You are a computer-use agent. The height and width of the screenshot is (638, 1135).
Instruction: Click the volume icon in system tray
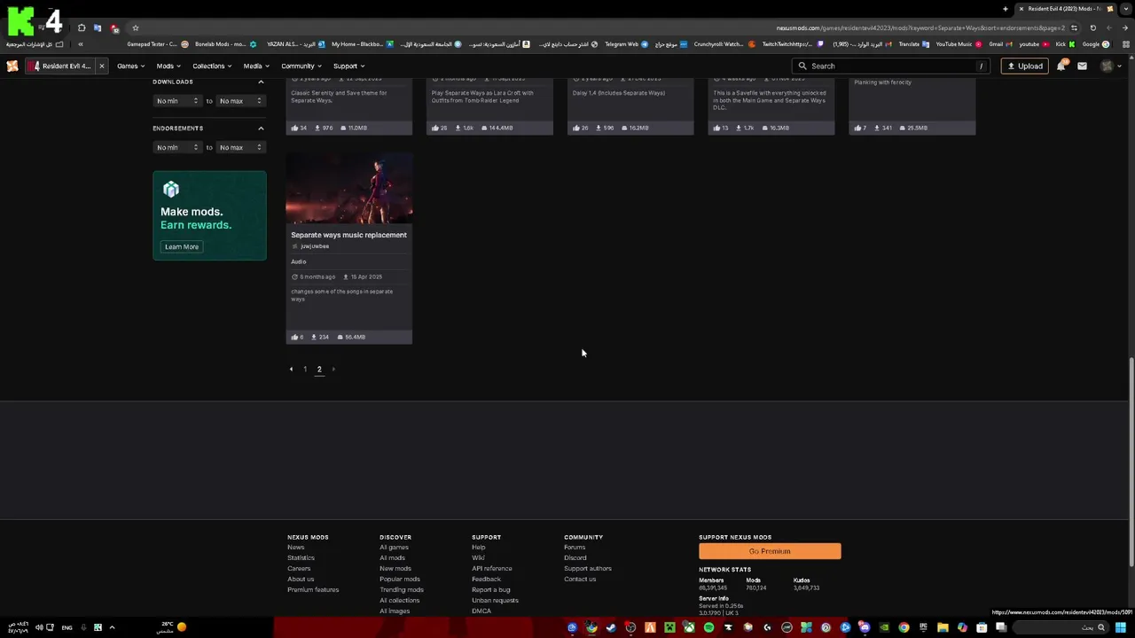click(39, 627)
